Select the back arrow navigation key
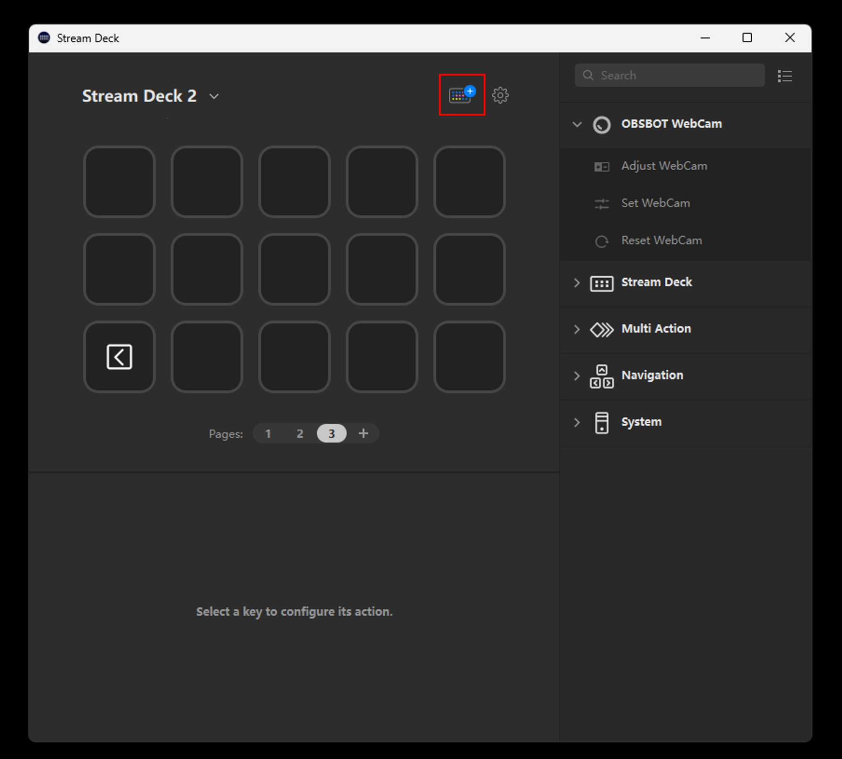 coord(119,357)
